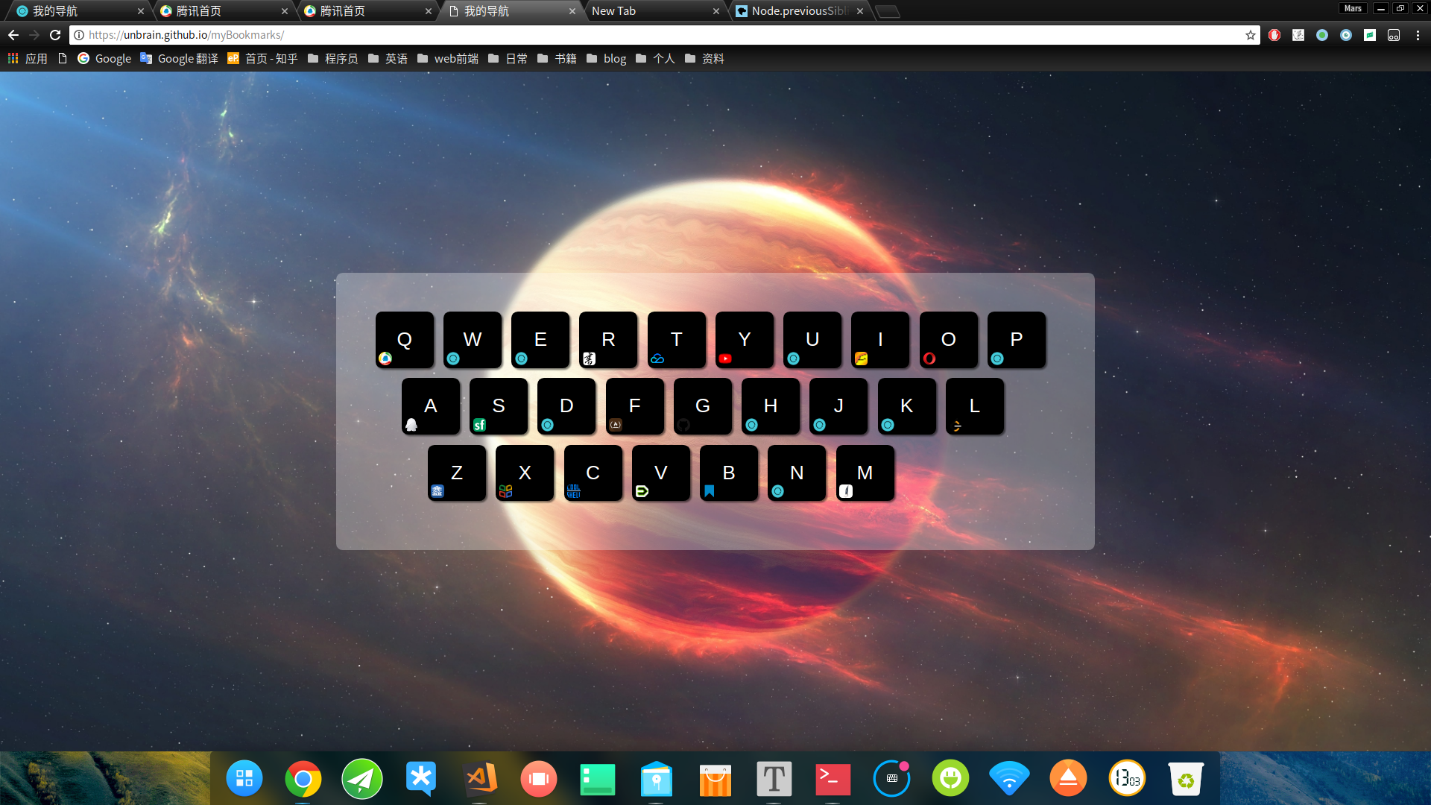Launch the terminal from the dock
The height and width of the screenshot is (805, 1431).
pos(833,779)
